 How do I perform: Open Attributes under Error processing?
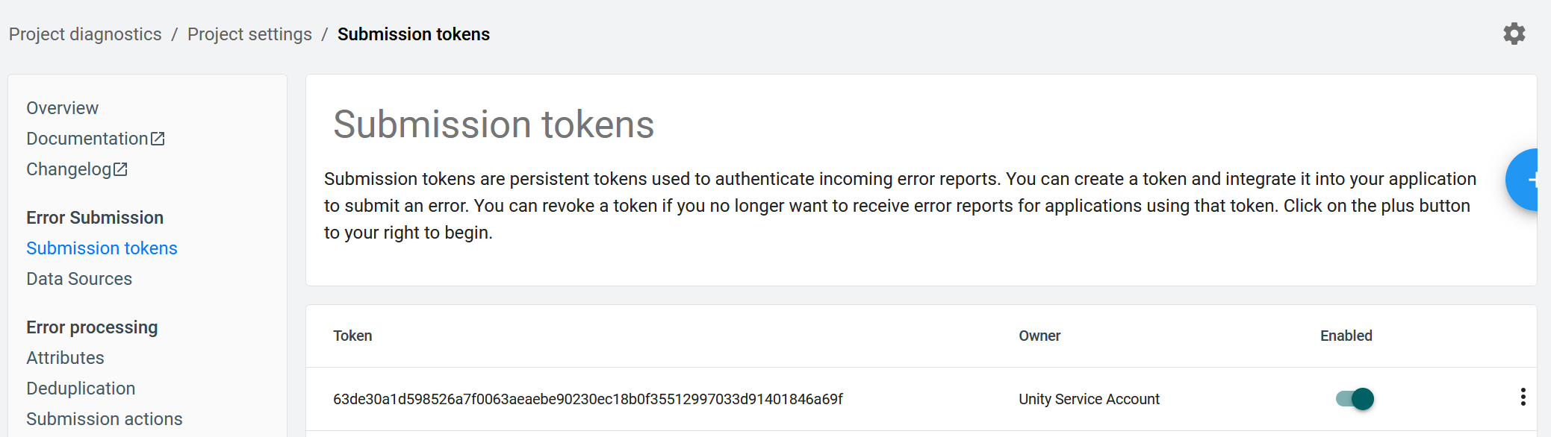[65, 358]
